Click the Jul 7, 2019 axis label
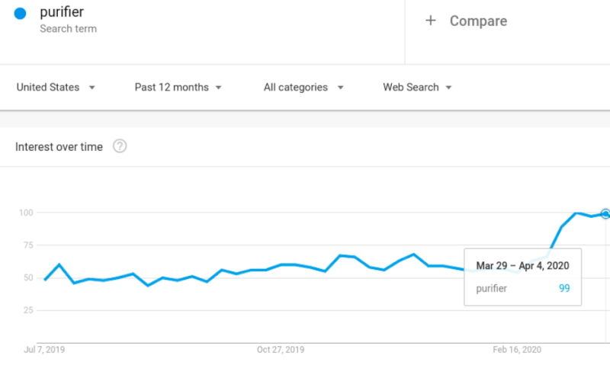610x378 pixels. 44,350
